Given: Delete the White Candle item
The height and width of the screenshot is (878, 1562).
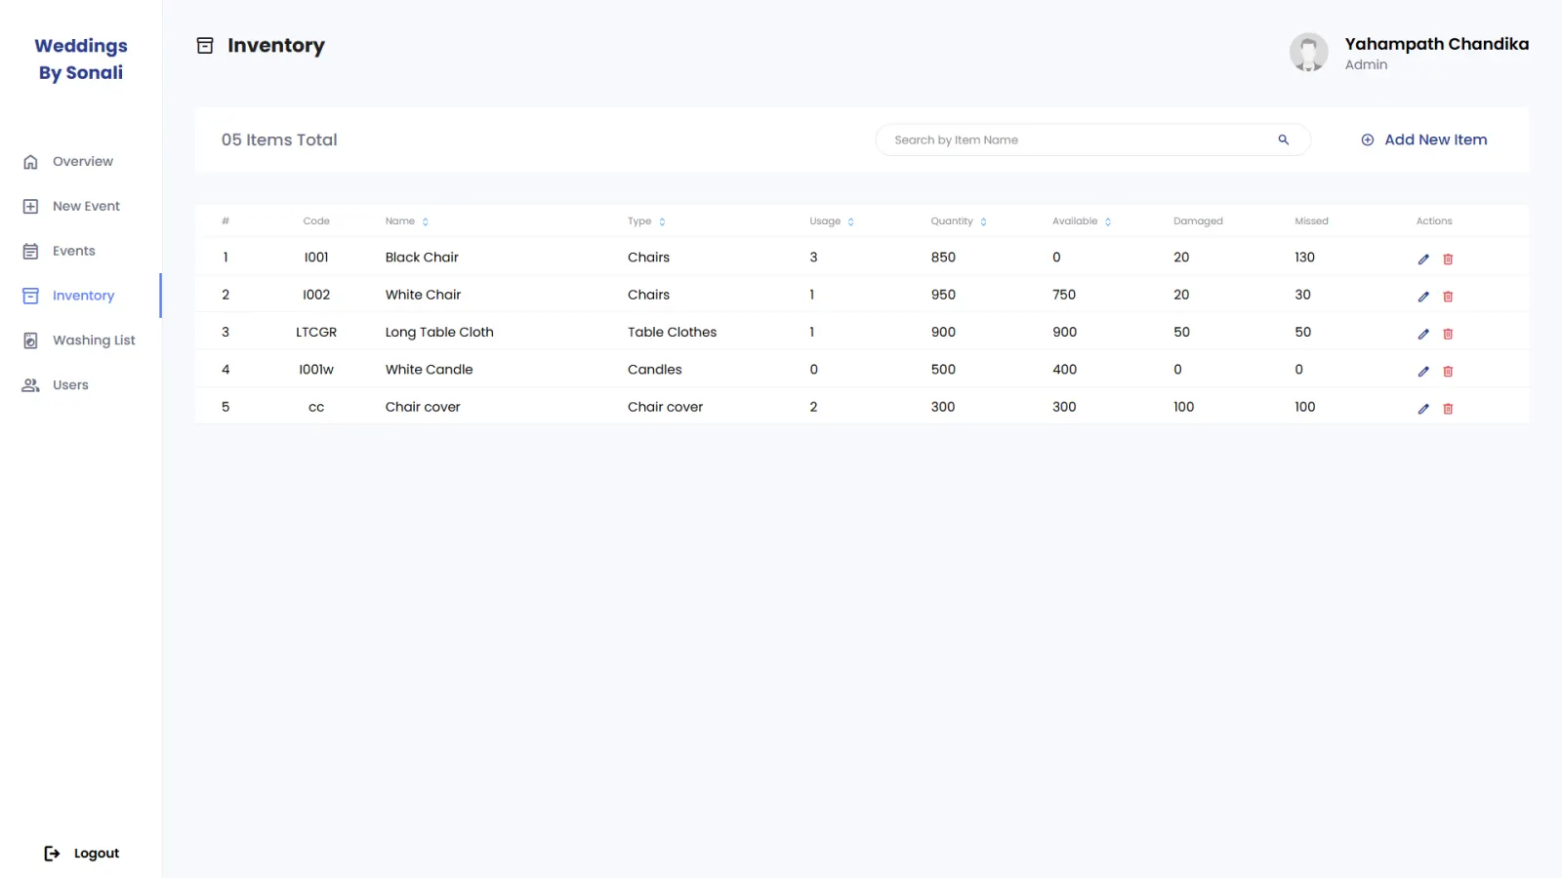Looking at the screenshot, I should [1448, 372].
